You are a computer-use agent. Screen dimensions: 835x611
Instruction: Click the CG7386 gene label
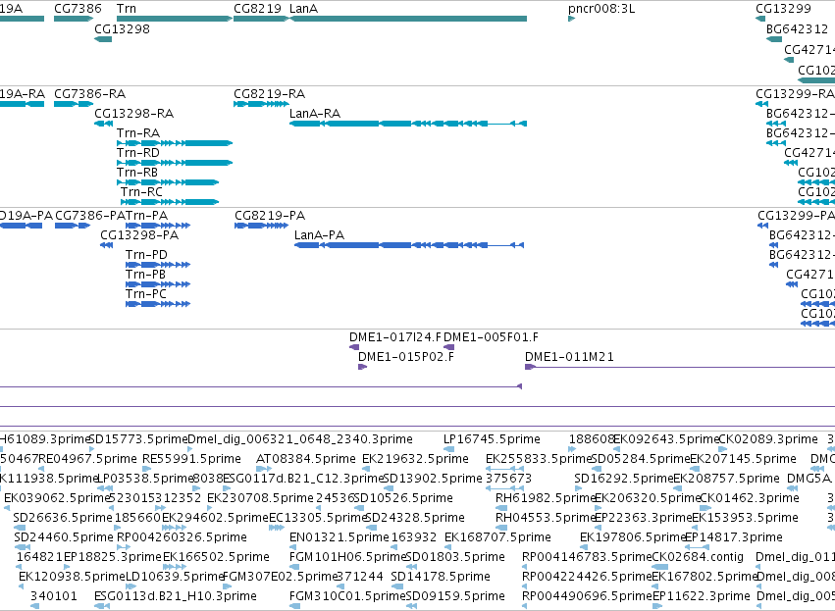coord(78,9)
